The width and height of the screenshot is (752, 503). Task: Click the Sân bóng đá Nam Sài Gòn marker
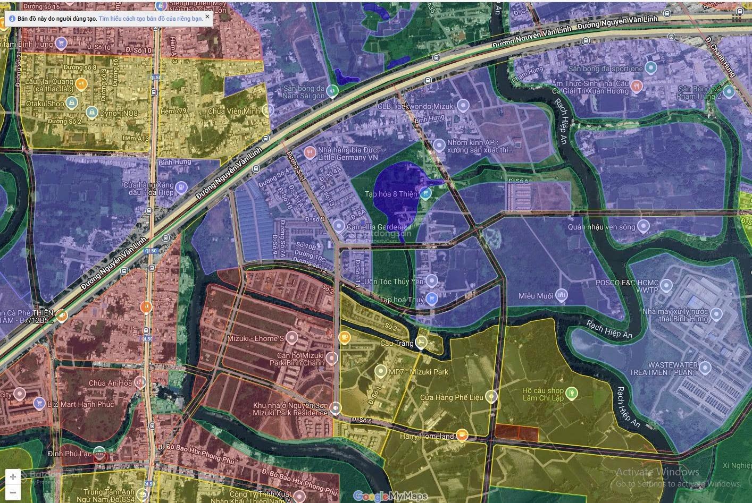[x=332, y=91]
